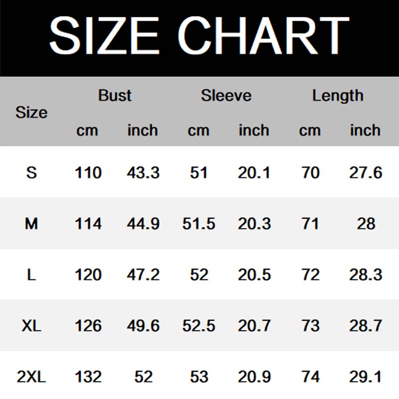Select length inch value 29.1

366,377
